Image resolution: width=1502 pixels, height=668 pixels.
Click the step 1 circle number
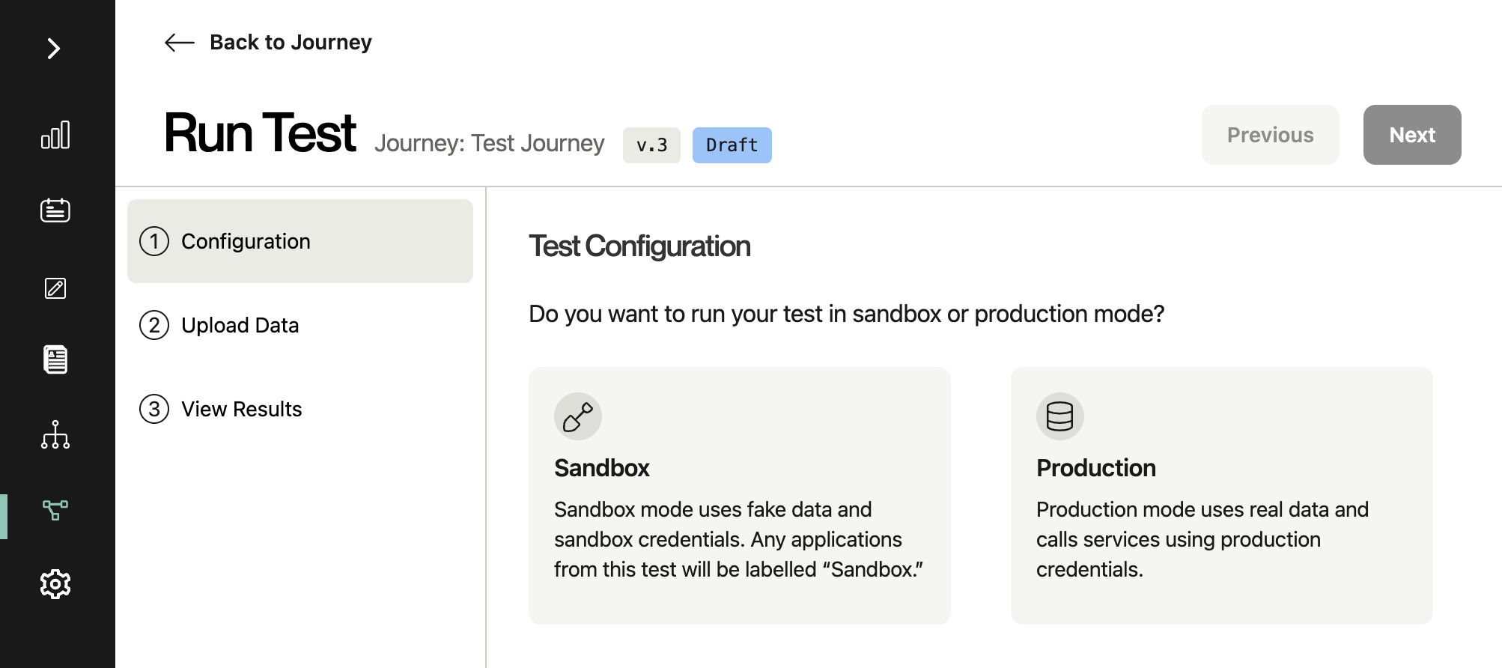point(154,241)
